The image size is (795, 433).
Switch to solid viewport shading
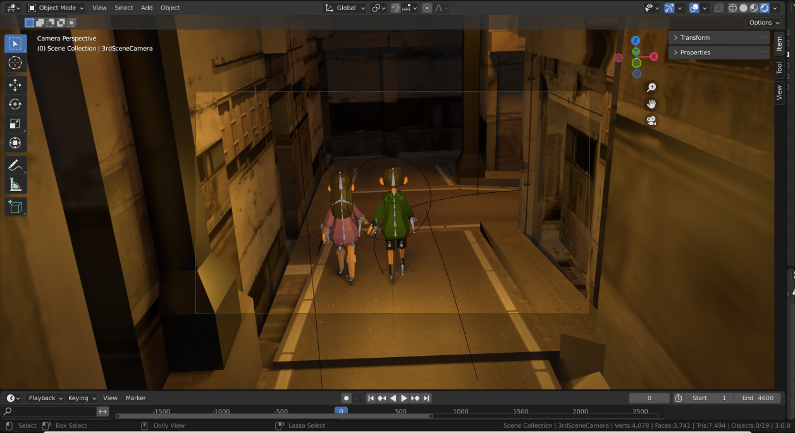(x=744, y=8)
